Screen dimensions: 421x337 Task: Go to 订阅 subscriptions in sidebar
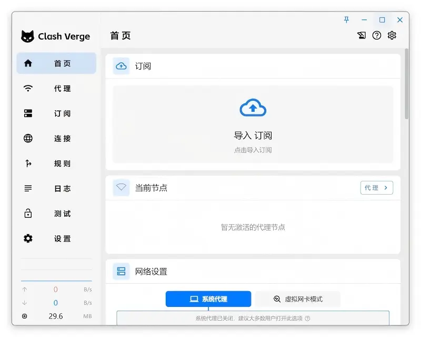point(56,113)
